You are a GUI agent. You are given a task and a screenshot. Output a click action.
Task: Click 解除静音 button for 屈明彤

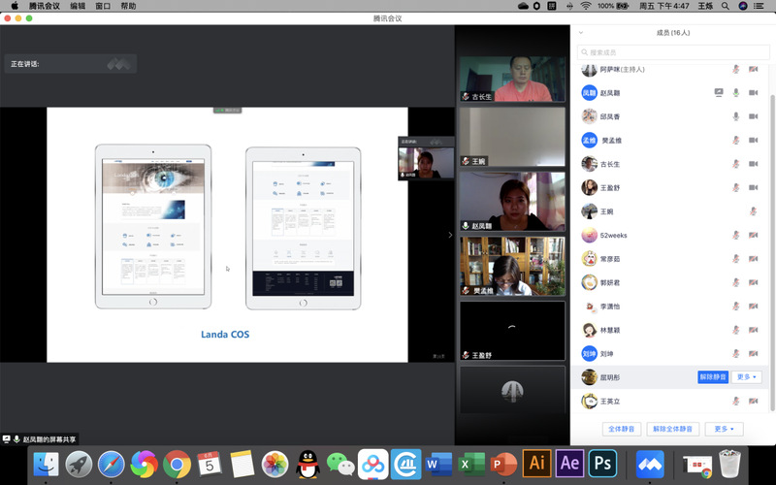[712, 377]
